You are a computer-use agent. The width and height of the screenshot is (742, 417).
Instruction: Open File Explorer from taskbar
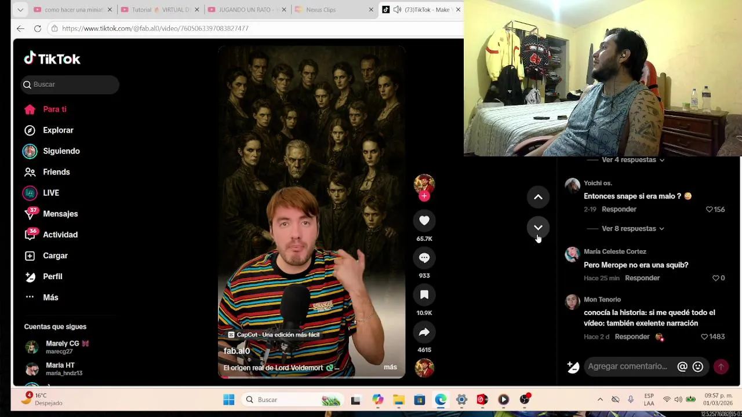point(399,400)
